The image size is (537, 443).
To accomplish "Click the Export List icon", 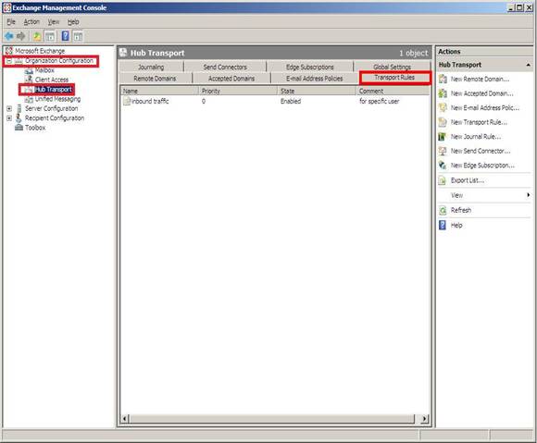I will (x=443, y=180).
